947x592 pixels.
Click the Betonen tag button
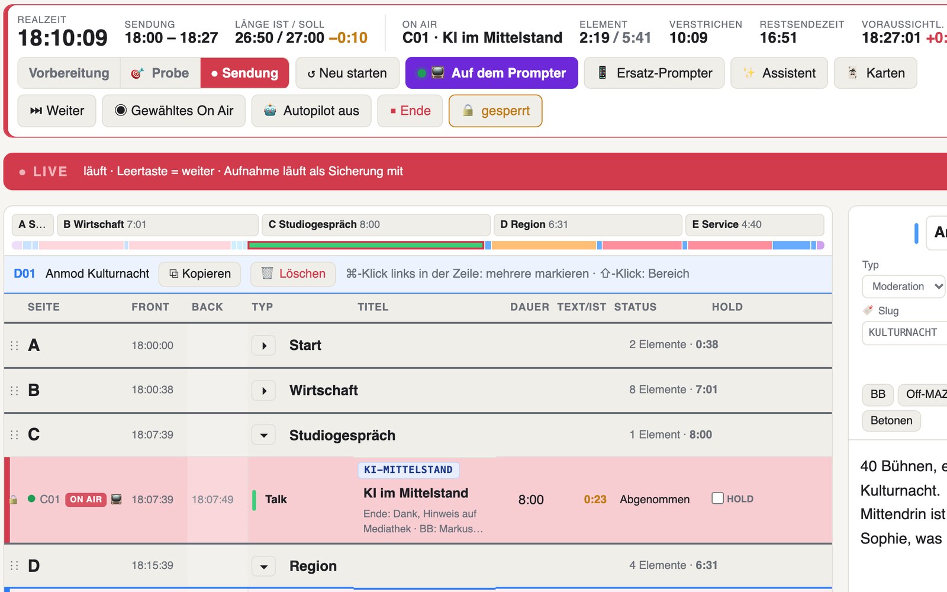pos(891,420)
